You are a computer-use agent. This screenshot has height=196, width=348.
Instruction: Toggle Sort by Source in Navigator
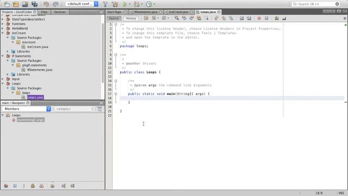tap(72, 186)
